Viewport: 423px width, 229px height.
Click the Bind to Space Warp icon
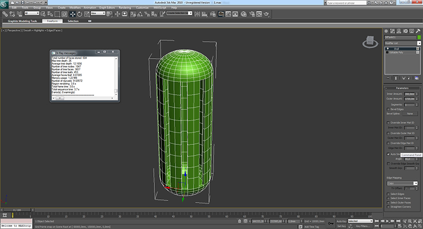[x=20, y=14]
